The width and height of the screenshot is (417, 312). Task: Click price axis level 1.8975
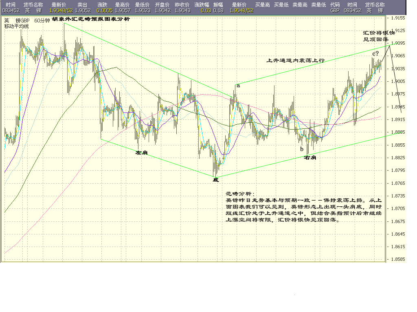tap(398, 94)
